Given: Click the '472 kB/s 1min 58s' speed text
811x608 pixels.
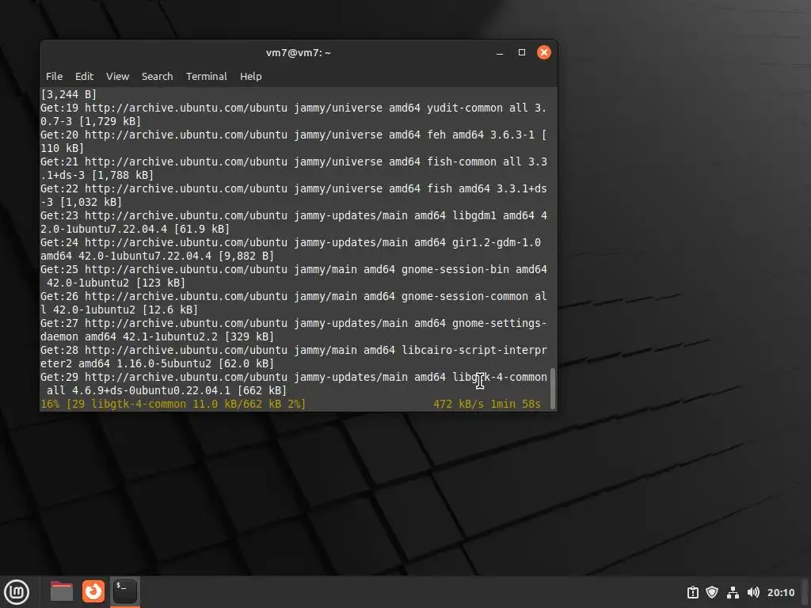Looking at the screenshot, I should (x=487, y=404).
